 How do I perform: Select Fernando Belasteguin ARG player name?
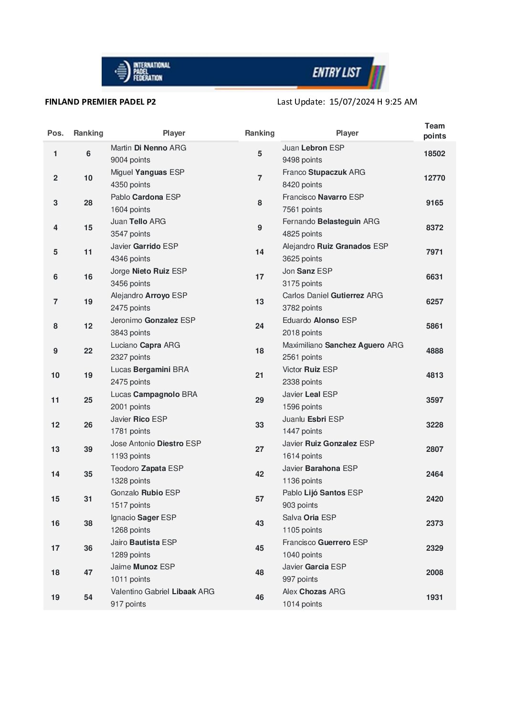(331, 222)
